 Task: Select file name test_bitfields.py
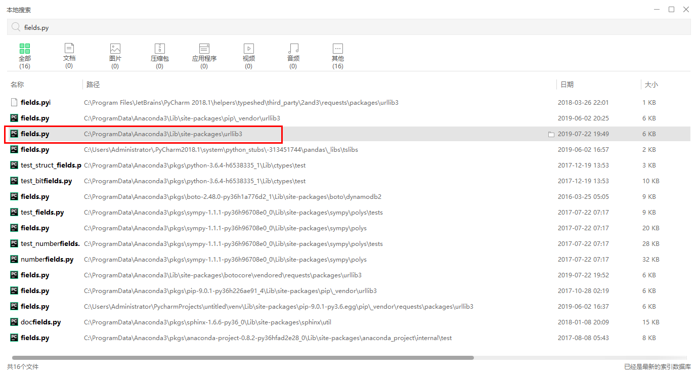(x=47, y=181)
